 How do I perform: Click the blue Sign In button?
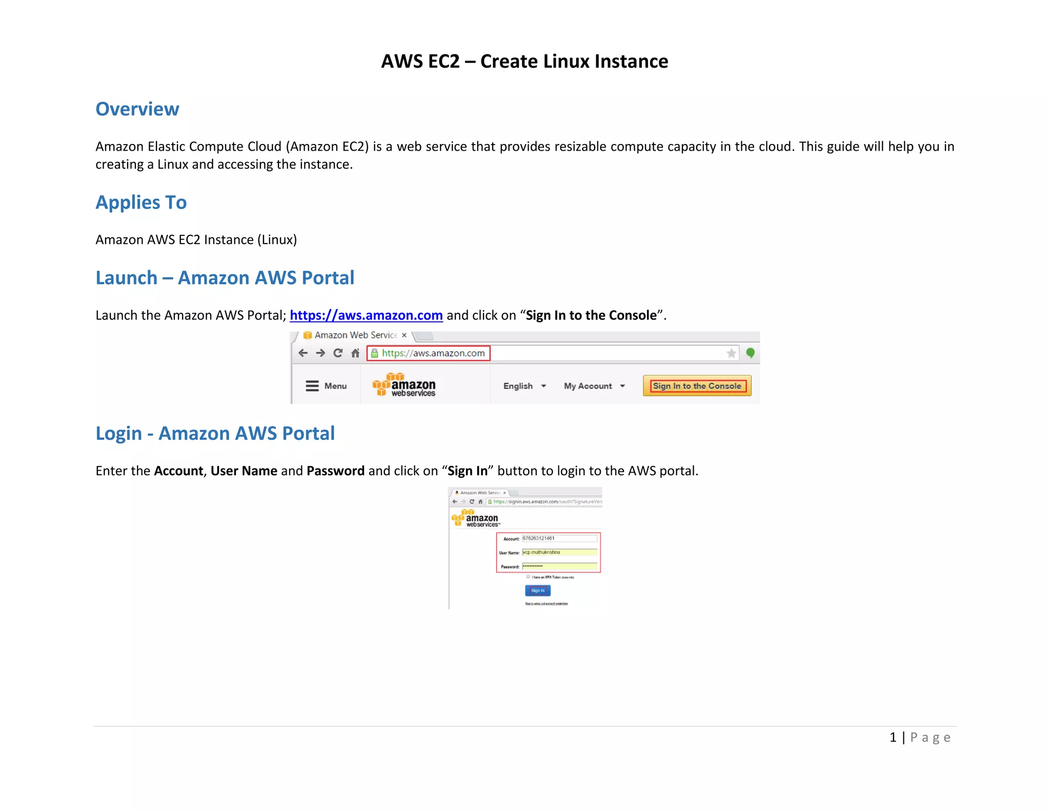pyautogui.click(x=538, y=591)
